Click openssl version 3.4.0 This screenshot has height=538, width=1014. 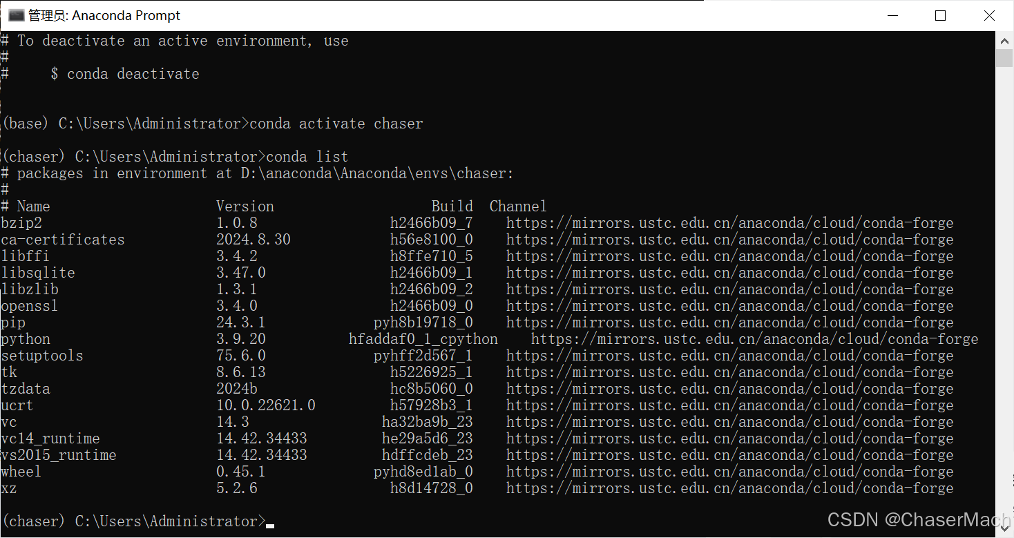click(237, 306)
